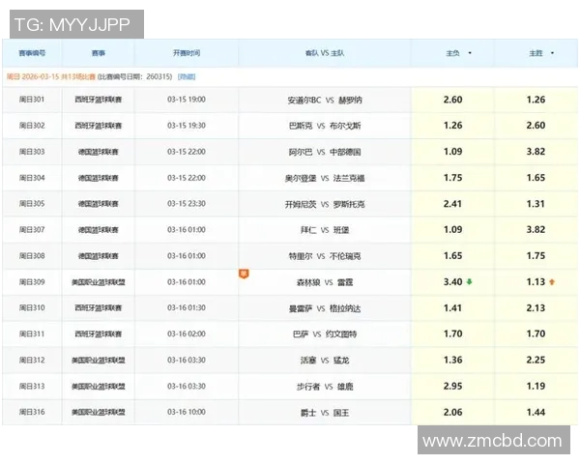The image size is (580, 464).
Task: Select 主负 odds 2.60 for 周日301
Action: coord(453,100)
